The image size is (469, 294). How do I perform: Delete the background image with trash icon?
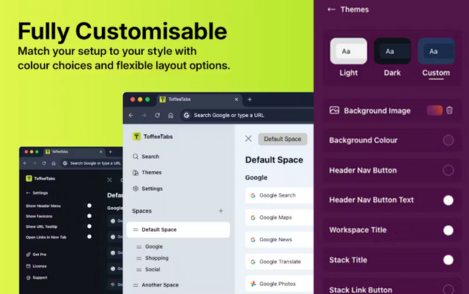(x=449, y=110)
